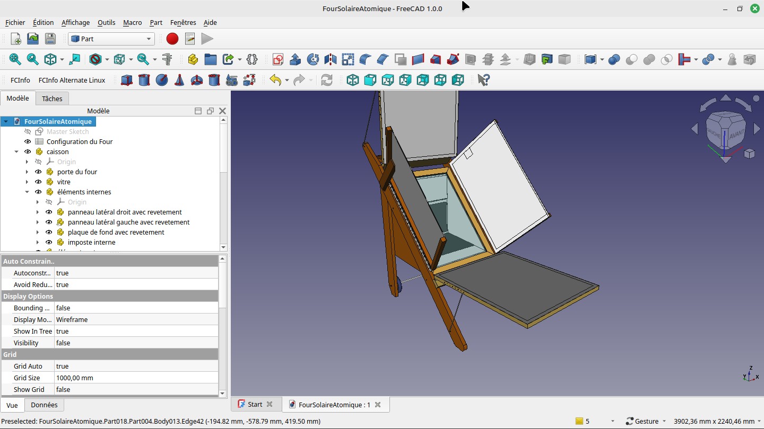Hide the 'porte du four' item
The image size is (764, 429).
(38, 172)
